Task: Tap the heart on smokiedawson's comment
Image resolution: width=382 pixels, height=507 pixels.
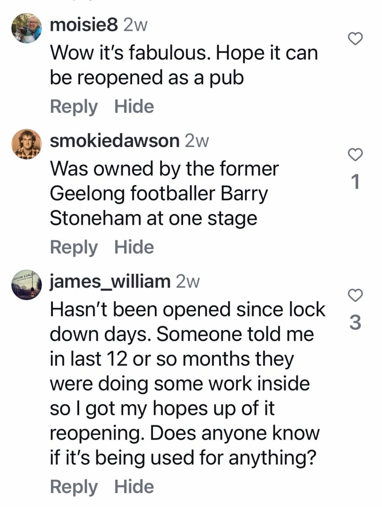Action: 355,155
